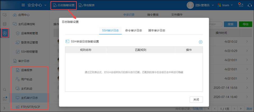Open 登录凭证管理 in the sidebar
Screen dimensions: 254x112
click(27, 43)
